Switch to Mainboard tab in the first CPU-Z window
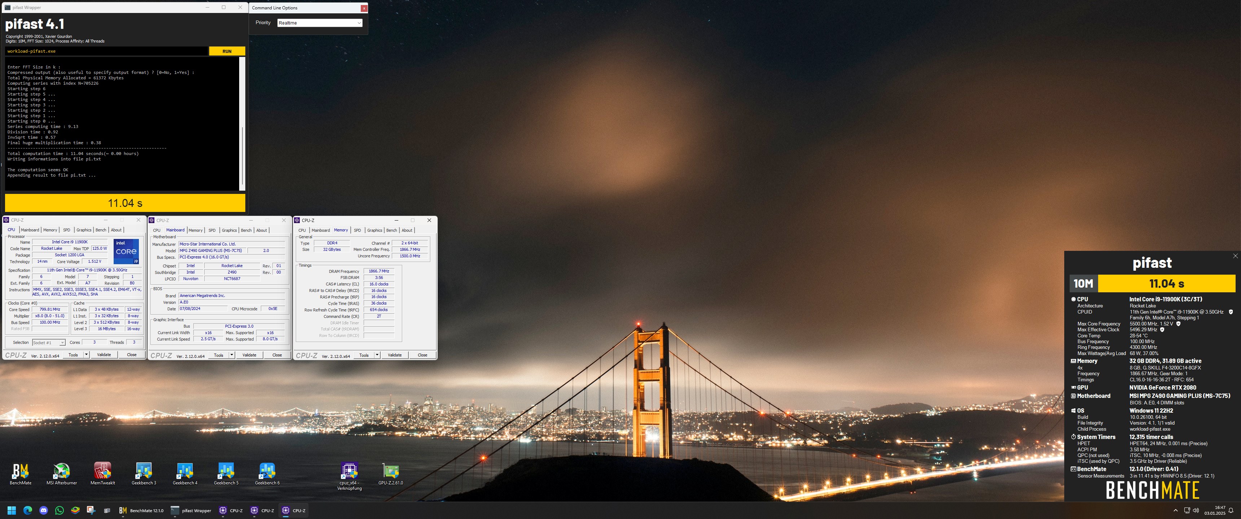 click(30, 230)
